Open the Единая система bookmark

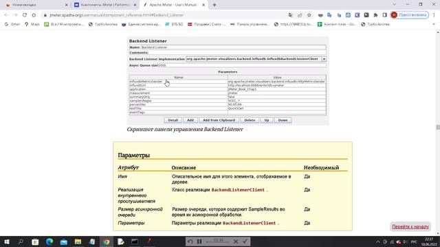tap(141, 25)
